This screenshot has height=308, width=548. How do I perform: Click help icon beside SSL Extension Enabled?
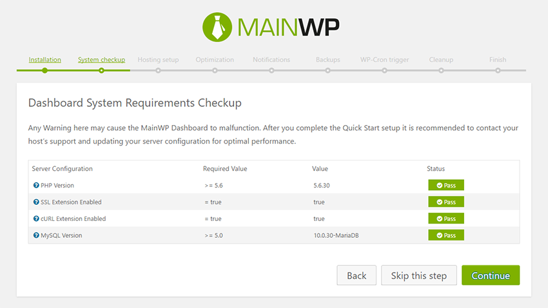[x=36, y=202]
